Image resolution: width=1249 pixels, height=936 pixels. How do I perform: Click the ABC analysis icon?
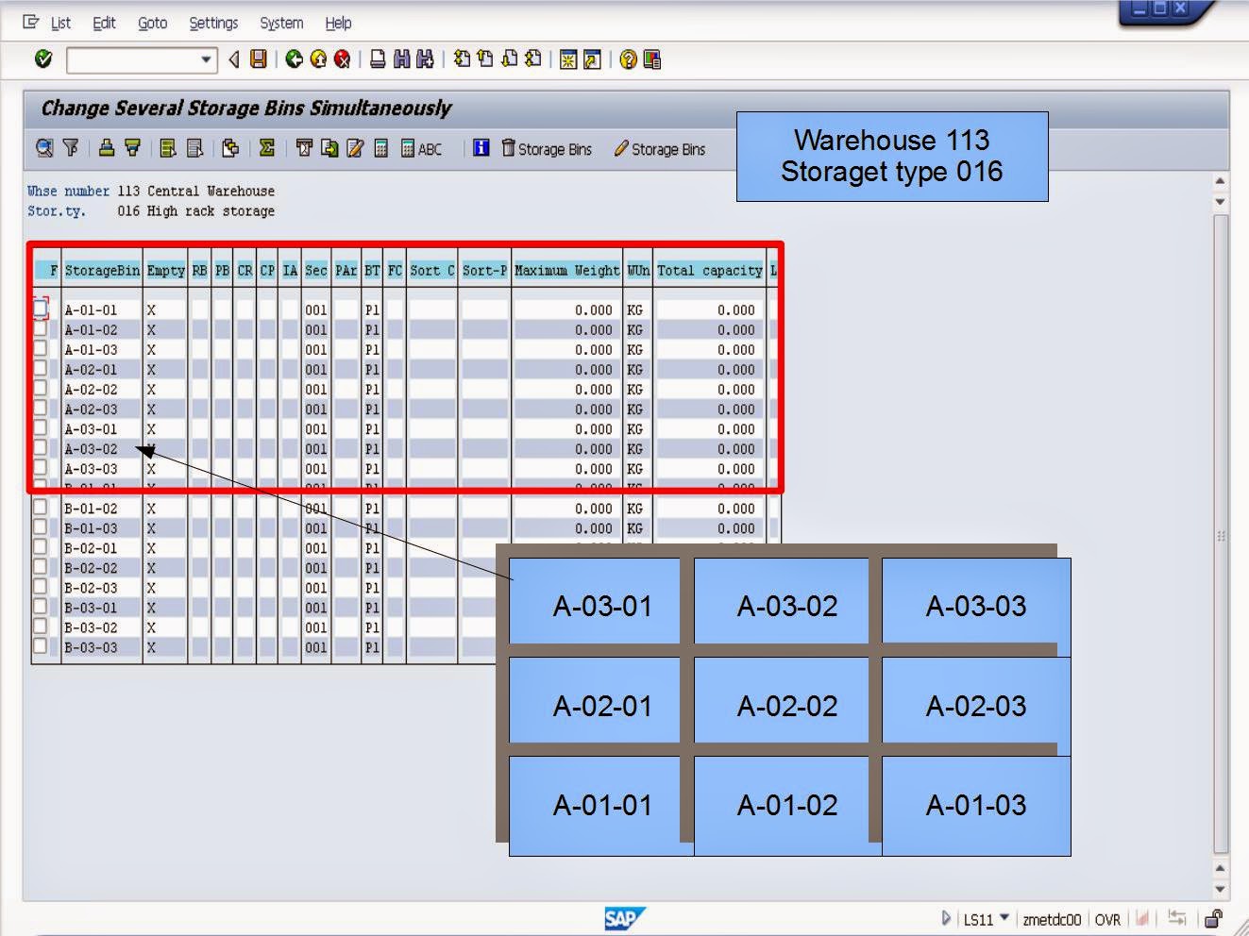422,148
